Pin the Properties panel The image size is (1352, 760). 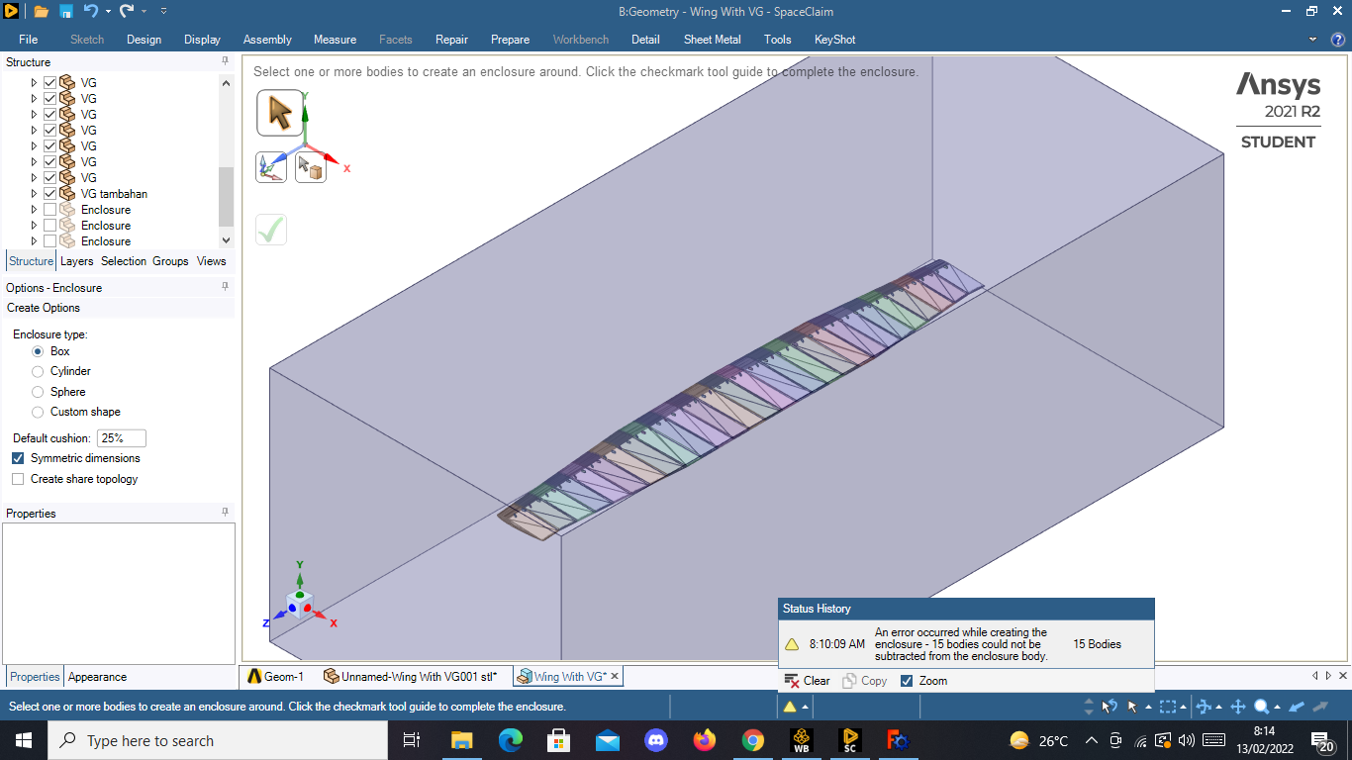point(225,513)
